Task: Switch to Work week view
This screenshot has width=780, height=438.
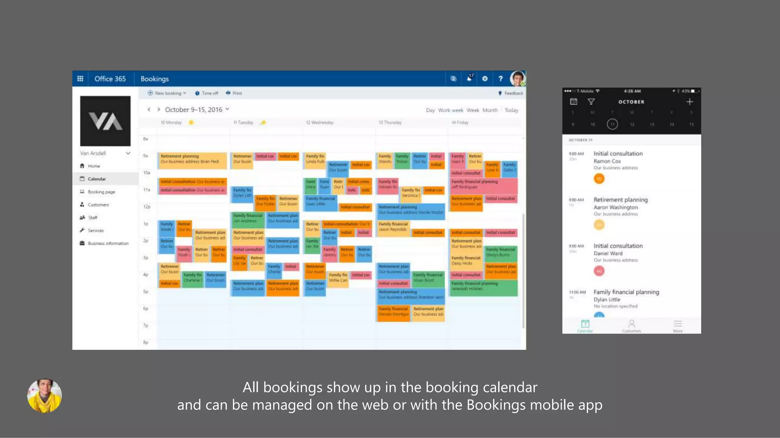Action: point(451,110)
